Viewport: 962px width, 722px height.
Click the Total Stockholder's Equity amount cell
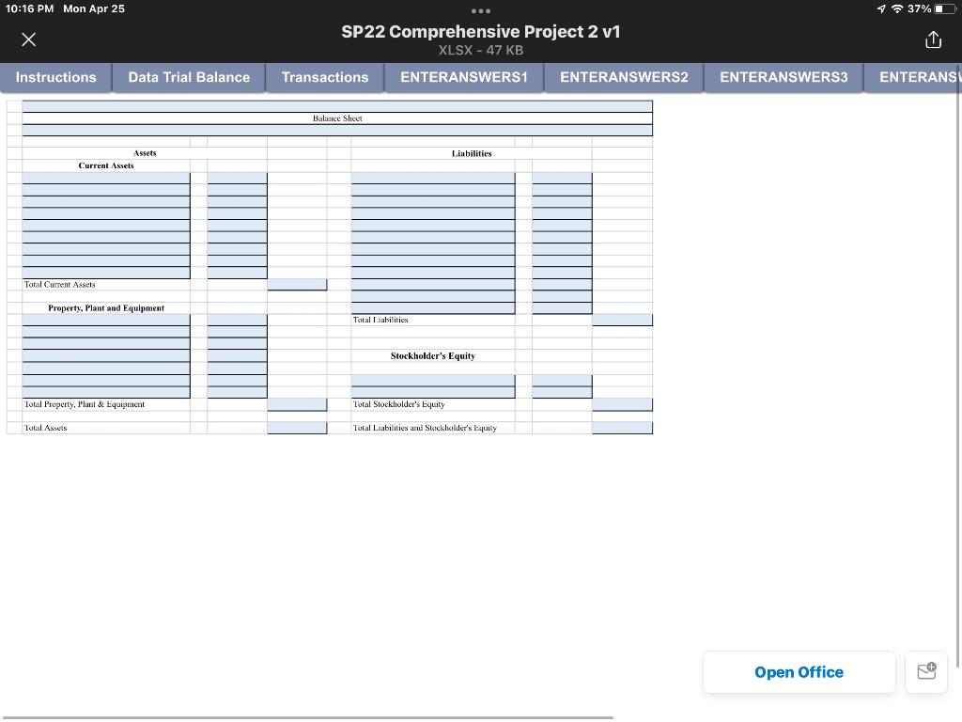click(x=622, y=404)
